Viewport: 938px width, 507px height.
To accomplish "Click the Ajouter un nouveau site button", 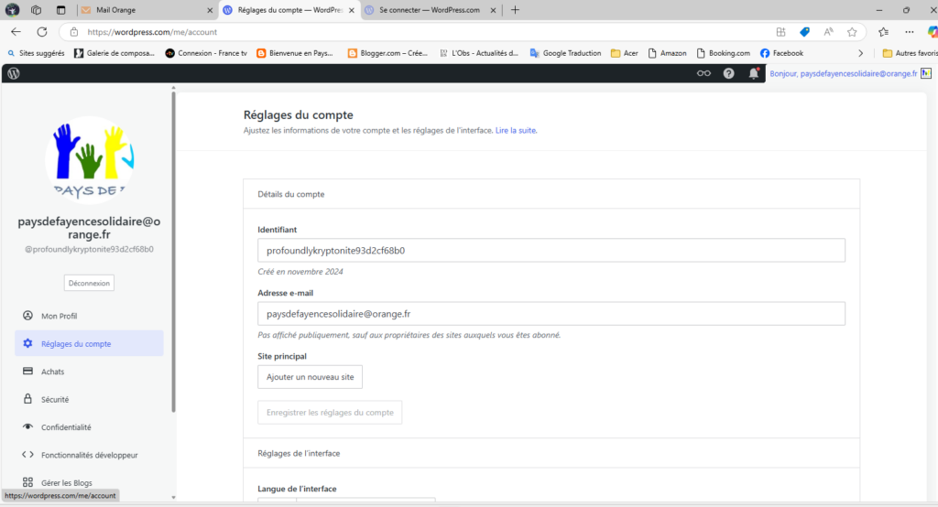I will pyautogui.click(x=310, y=377).
